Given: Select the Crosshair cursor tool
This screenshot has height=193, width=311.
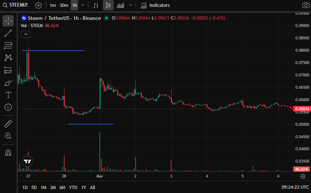Looking at the screenshot, I should click(8, 21).
